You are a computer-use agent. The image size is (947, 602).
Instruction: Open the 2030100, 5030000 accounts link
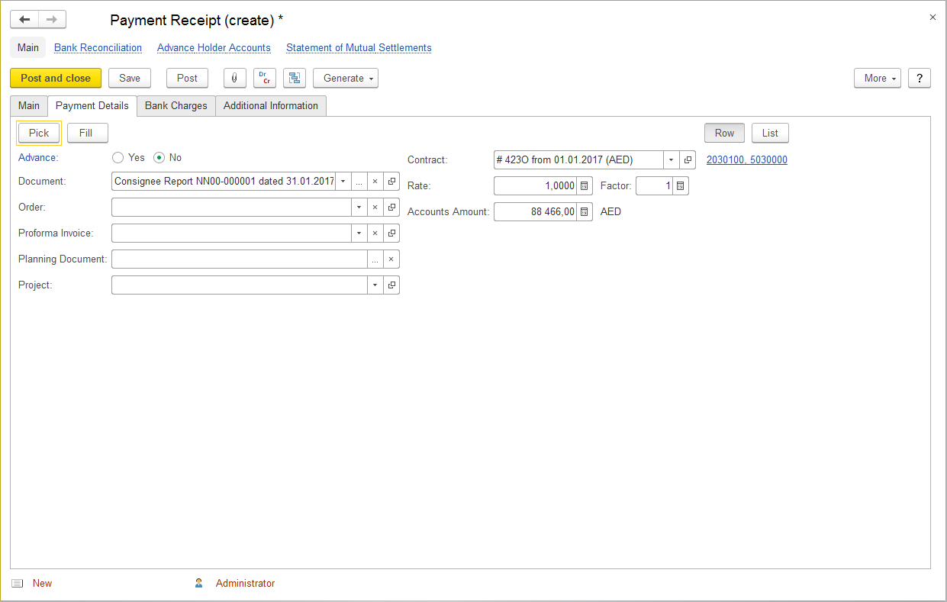pos(746,160)
